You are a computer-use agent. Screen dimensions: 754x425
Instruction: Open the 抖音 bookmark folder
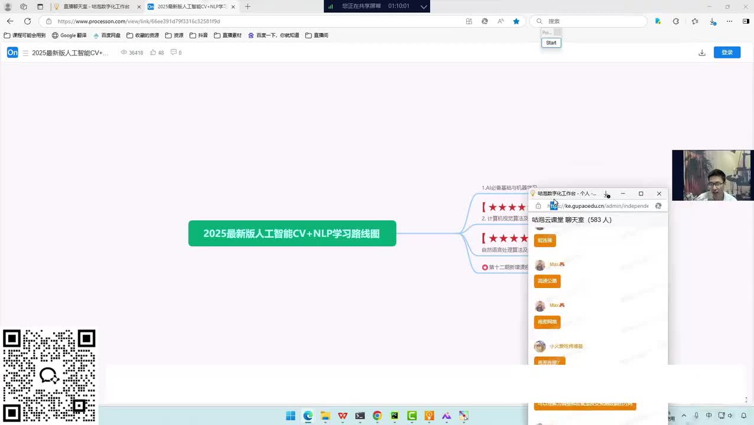click(x=199, y=35)
